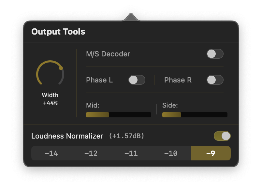The width and height of the screenshot is (262, 193).
Task: Click the Loudness Normalizer label
Action: pyautogui.click(x=67, y=136)
